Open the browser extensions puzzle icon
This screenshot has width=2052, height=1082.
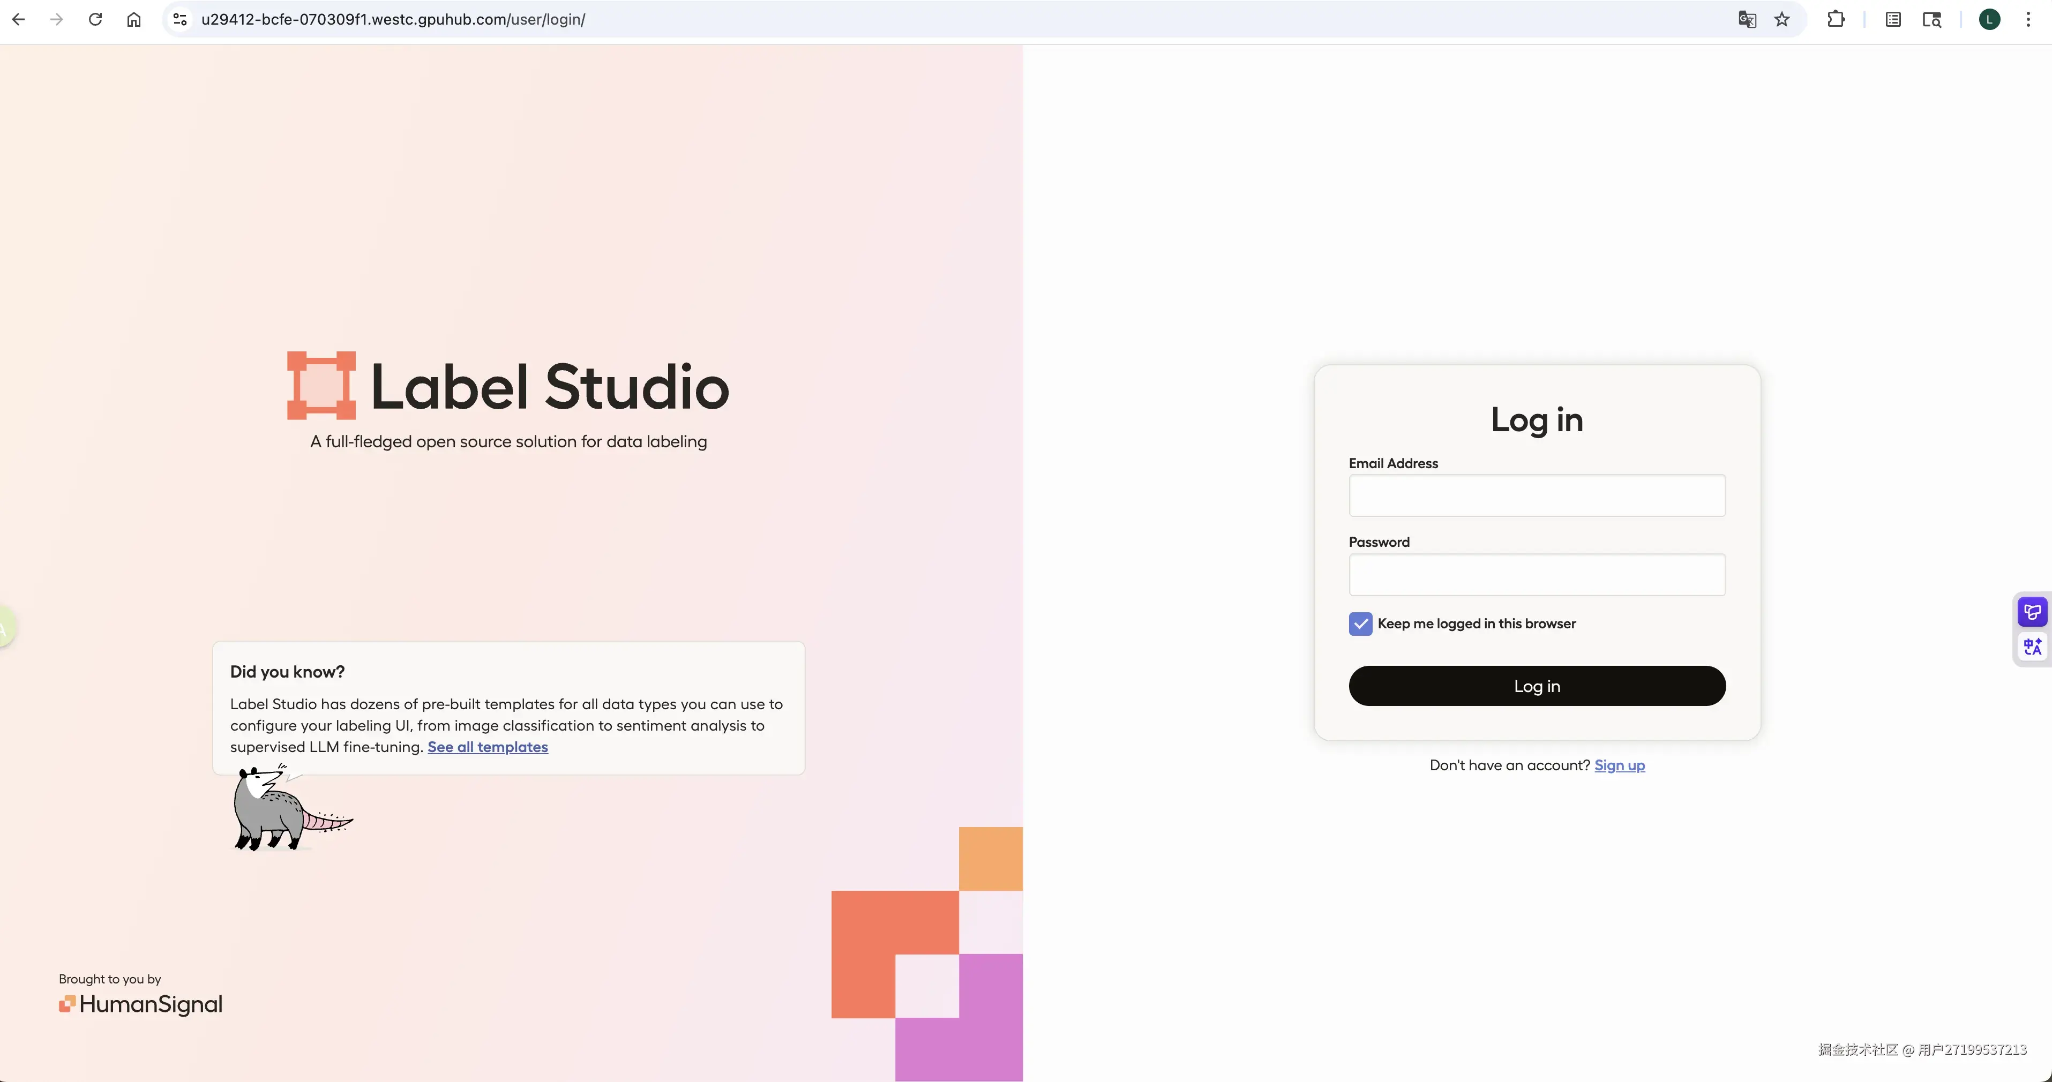coord(1836,19)
